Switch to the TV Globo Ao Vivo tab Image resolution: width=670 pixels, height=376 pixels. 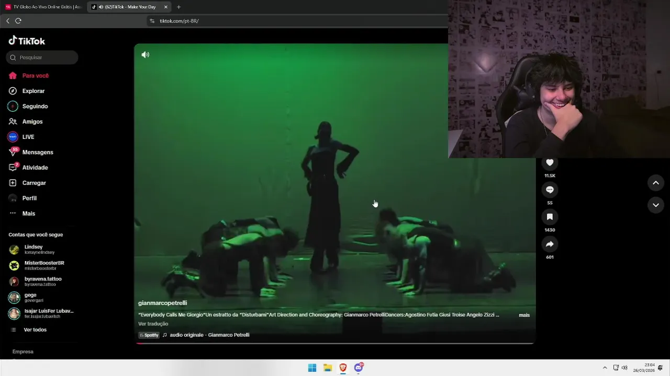click(x=43, y=7)
